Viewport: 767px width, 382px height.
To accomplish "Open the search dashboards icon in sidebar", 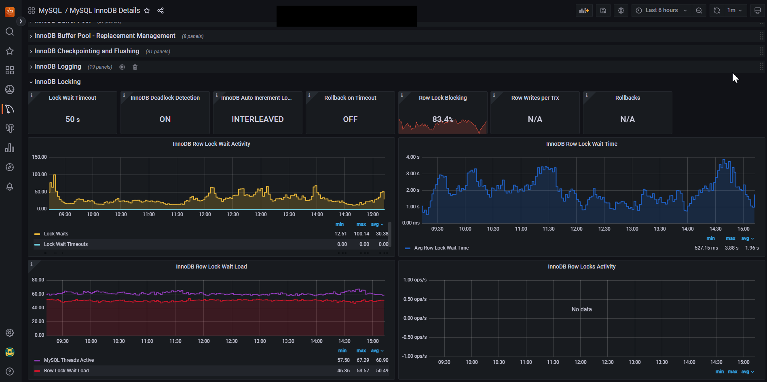I will (x=10, y=31).
